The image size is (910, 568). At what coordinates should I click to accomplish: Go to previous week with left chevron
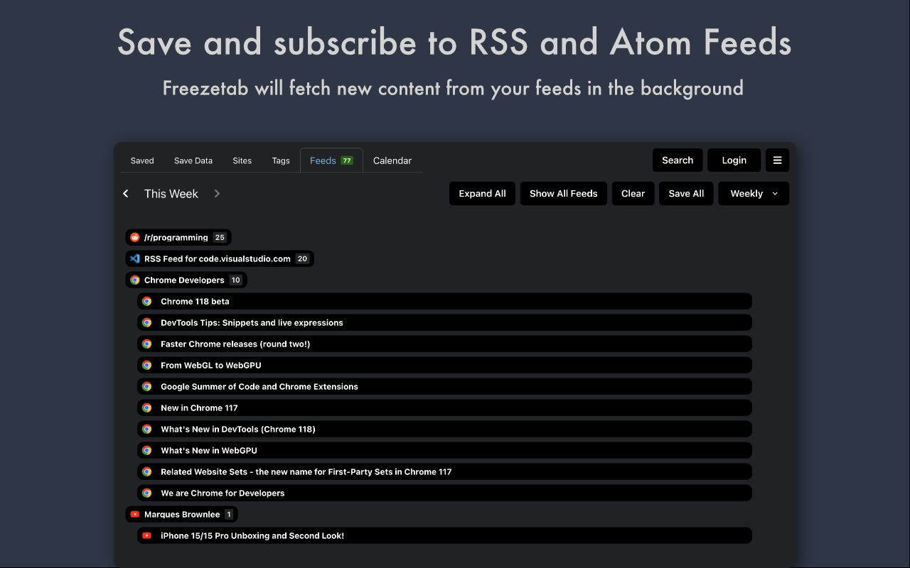pyautogui.click(x=126, y=194)
